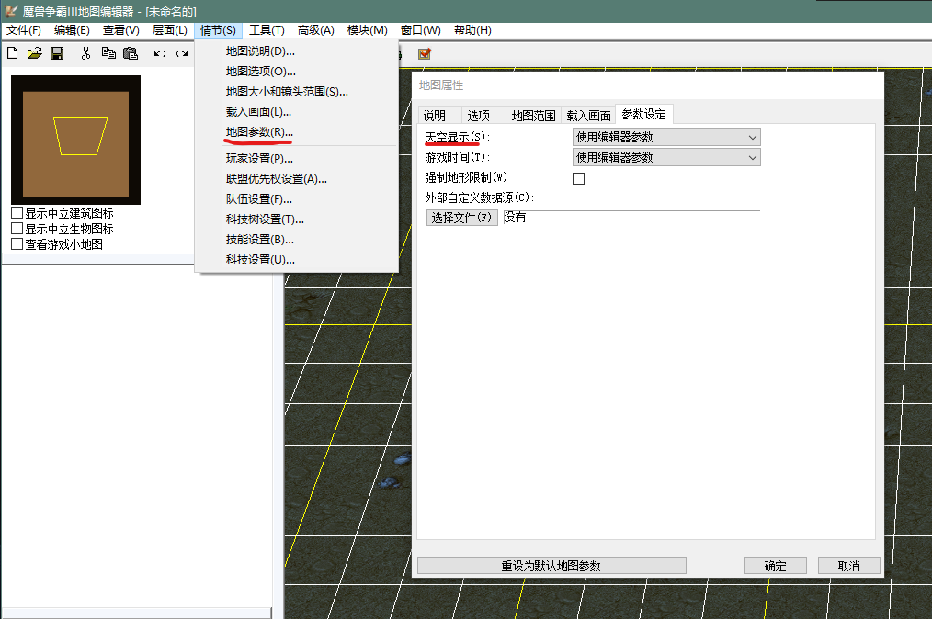Toggle 查看游戏小地图 checkbox
The image size is (932, 619).
17,243
